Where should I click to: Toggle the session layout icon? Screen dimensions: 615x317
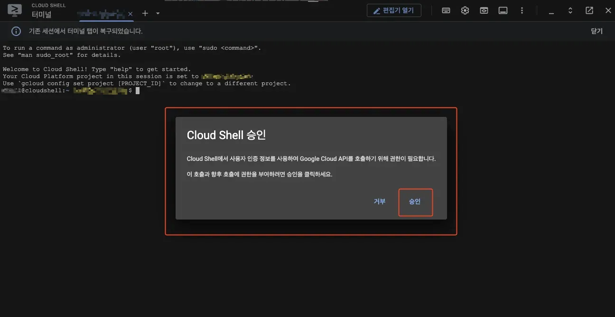pos(503,10)
